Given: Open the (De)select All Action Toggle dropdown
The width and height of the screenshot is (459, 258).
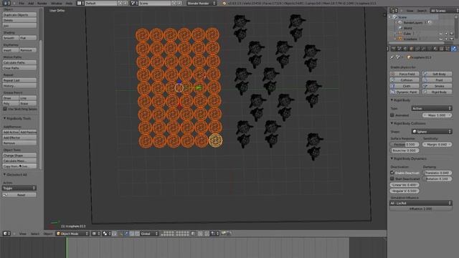Looking at the screenshot, I should (19, 188).
